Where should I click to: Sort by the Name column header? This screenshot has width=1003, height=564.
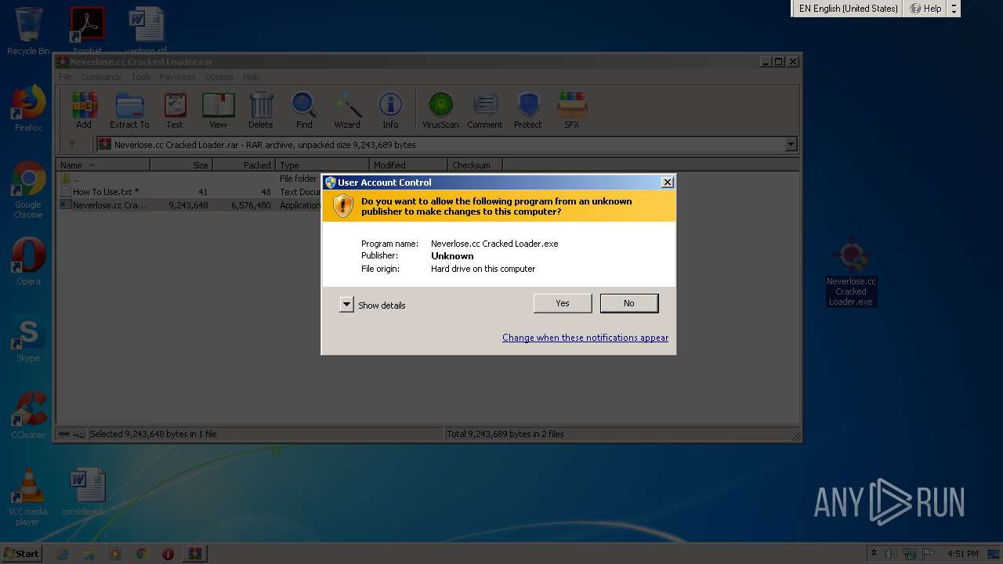click(x=103, y=165)
